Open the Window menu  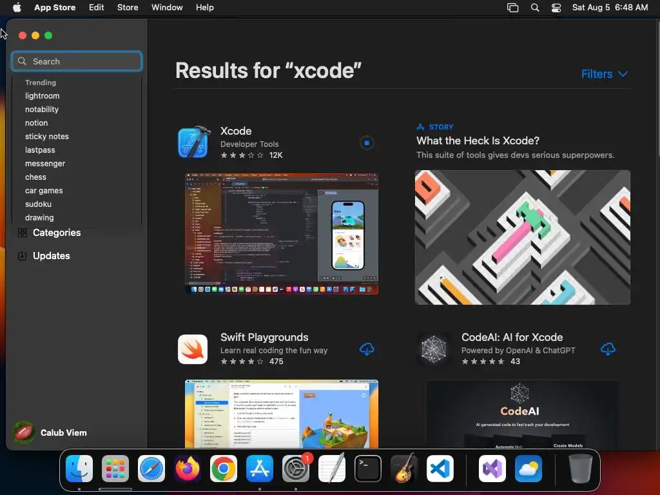(167, 8)
